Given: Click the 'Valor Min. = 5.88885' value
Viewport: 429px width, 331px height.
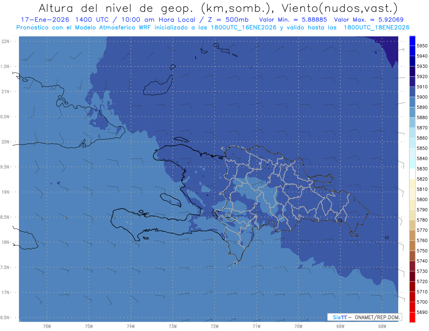Looking at the screenshot, I should (293, 20).
